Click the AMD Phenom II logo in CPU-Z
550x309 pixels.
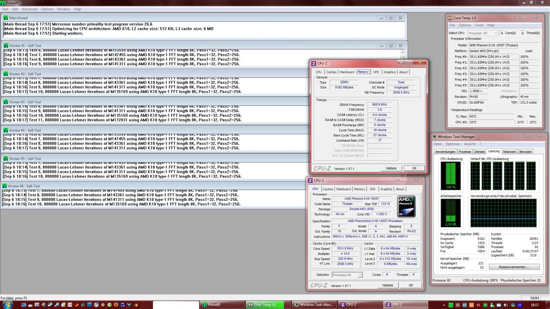click(406, 206)
